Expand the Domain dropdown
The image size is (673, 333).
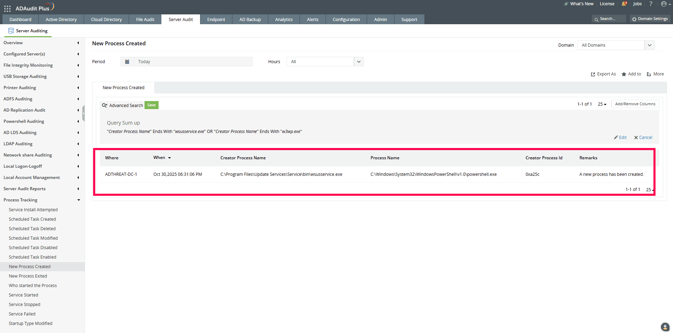(649, 45)
